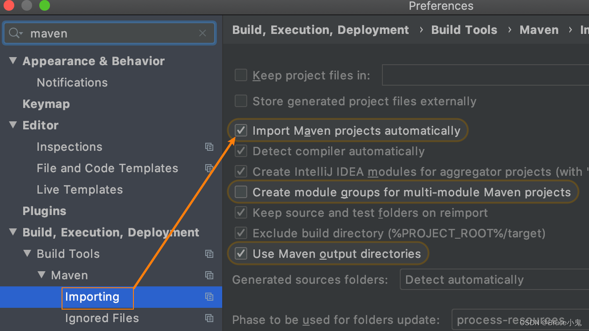Open File and Code Templates page
This screenshot has width=589, height=331.
pyautogui.click(x=108, y=168)
